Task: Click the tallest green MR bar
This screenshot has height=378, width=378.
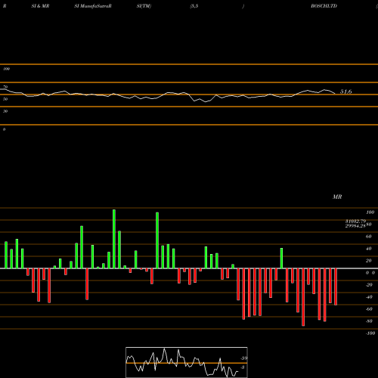Action: [x=114, y=239]
